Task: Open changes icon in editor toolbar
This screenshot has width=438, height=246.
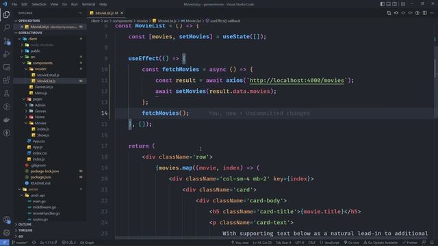Action: [x=389, y=13]
